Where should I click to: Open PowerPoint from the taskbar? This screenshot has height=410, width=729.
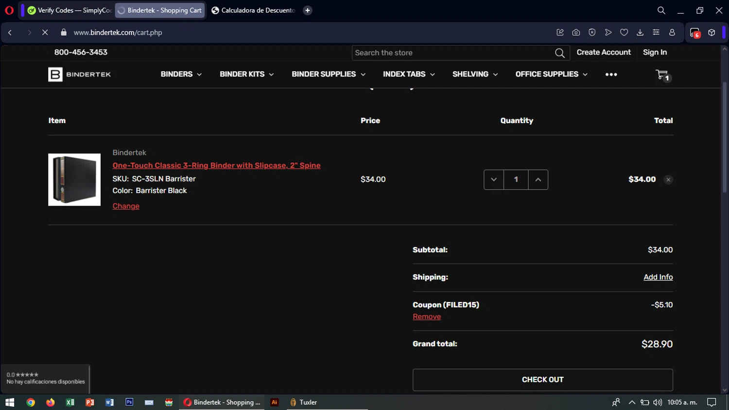tap(90, 402)
